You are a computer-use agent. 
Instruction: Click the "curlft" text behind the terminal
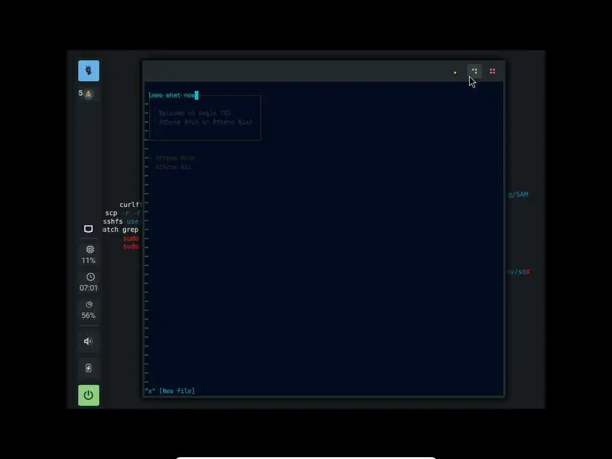(x=131, y=205)
